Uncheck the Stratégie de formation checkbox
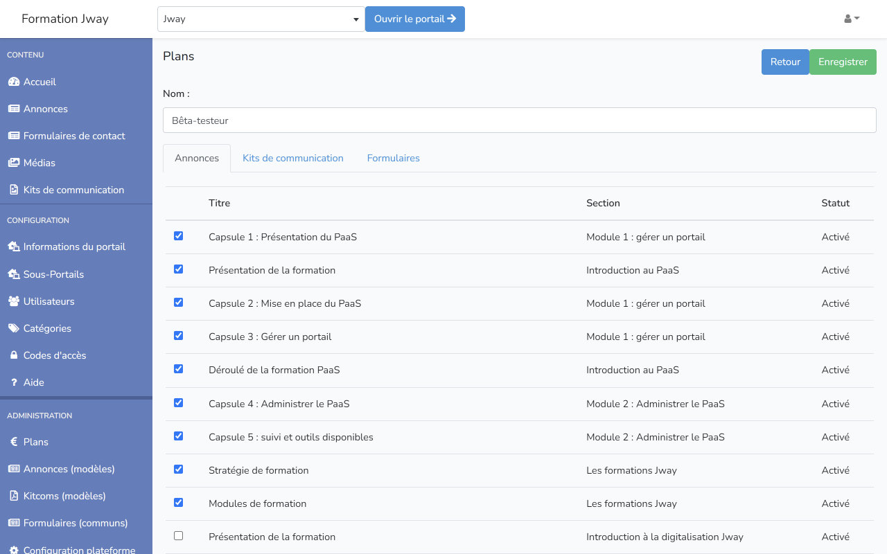 tap(178, 470)
